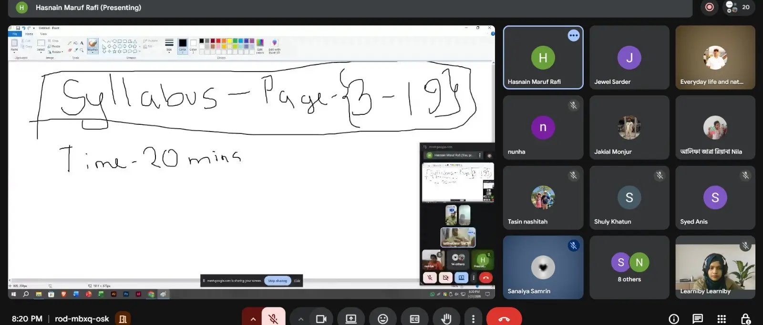
Task: Choose the Line shape in Paint
Action: (x=104, y=41)
